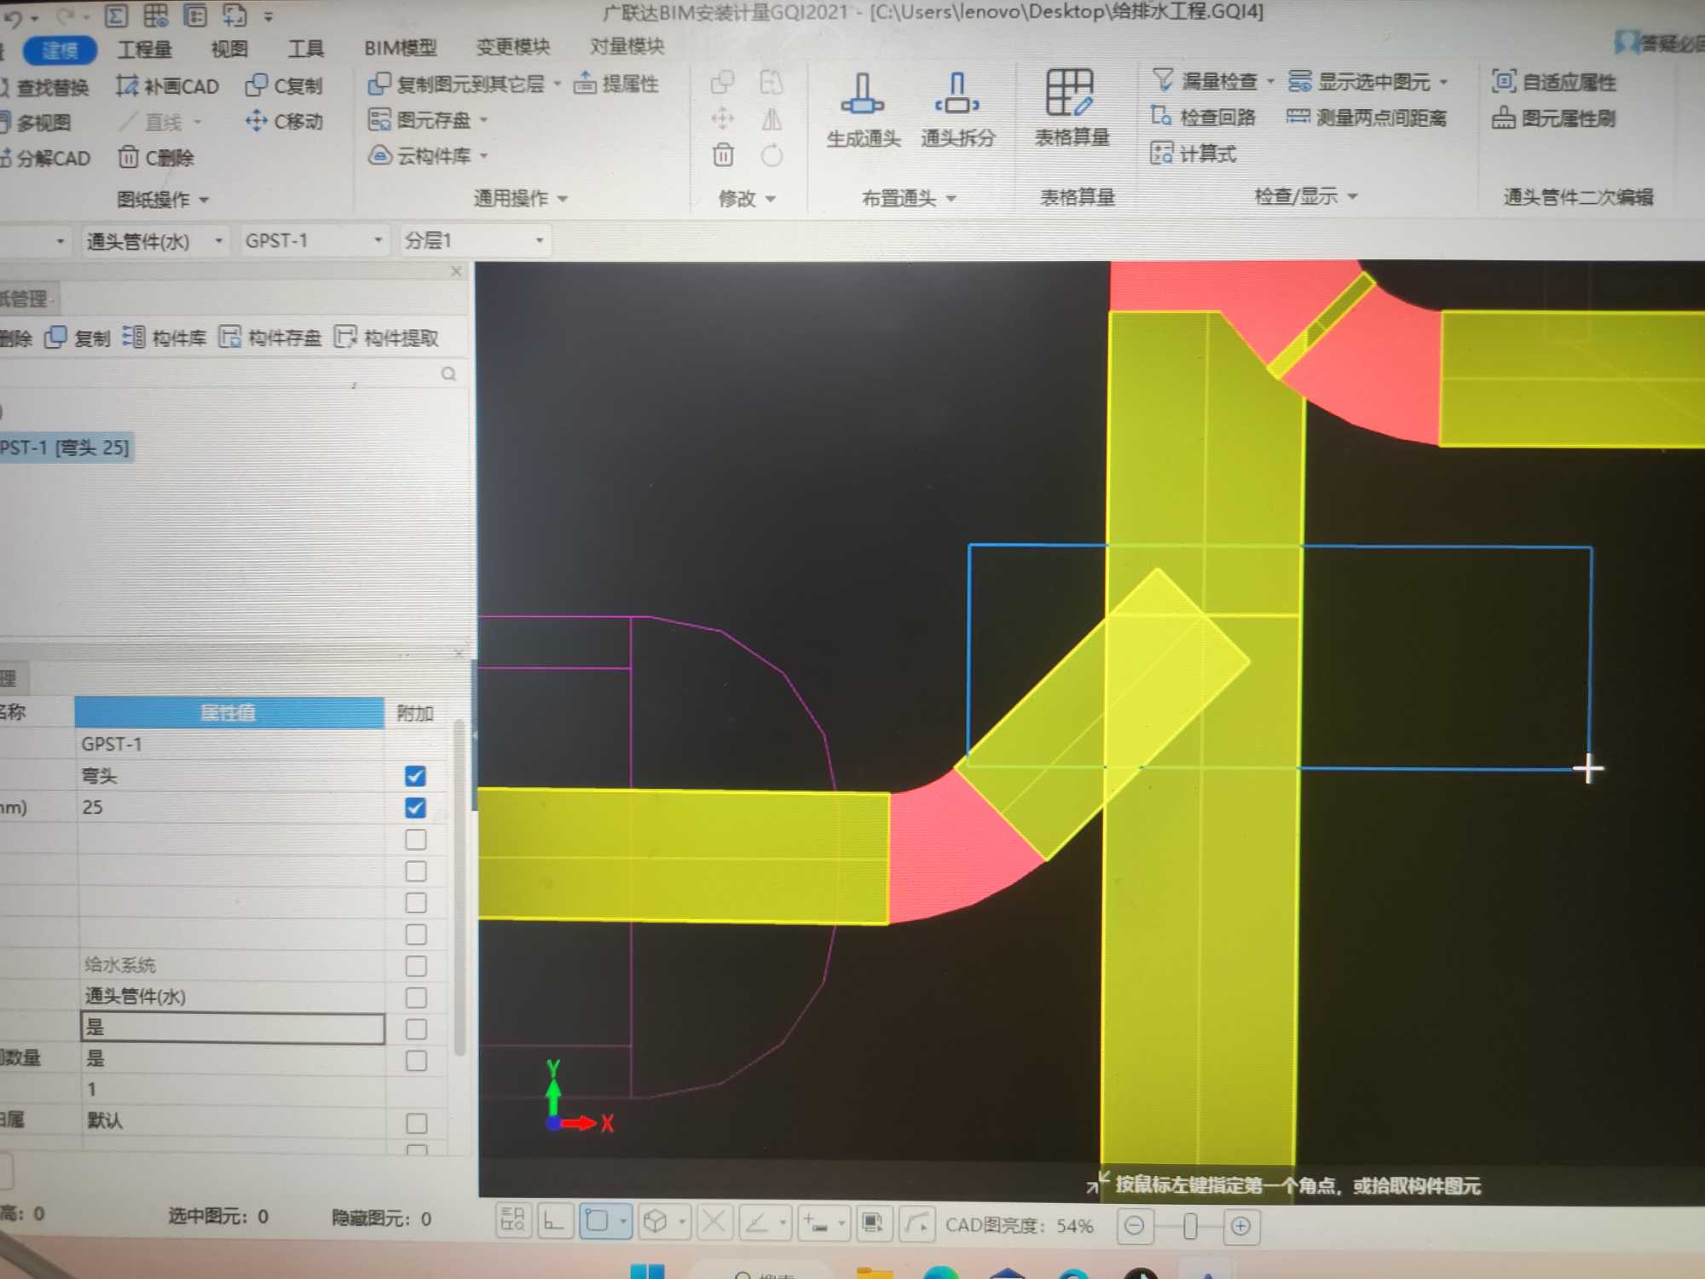Viewport: 1705px width, 1279px height.
Task: Open the 分层1 layer dropdown
Action: [x=540, y=241]
